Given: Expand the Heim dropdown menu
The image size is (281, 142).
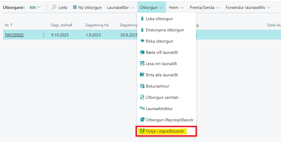Looking at the screenshot, I should 176,7.
